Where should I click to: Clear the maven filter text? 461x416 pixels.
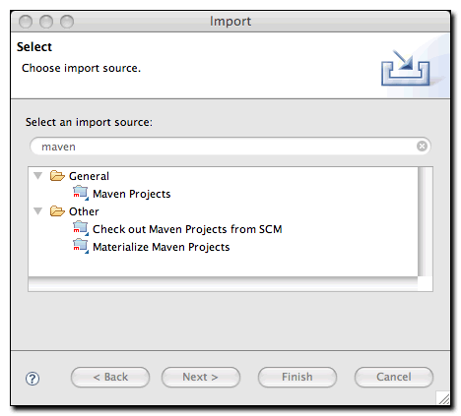click(x=422, y=146)
